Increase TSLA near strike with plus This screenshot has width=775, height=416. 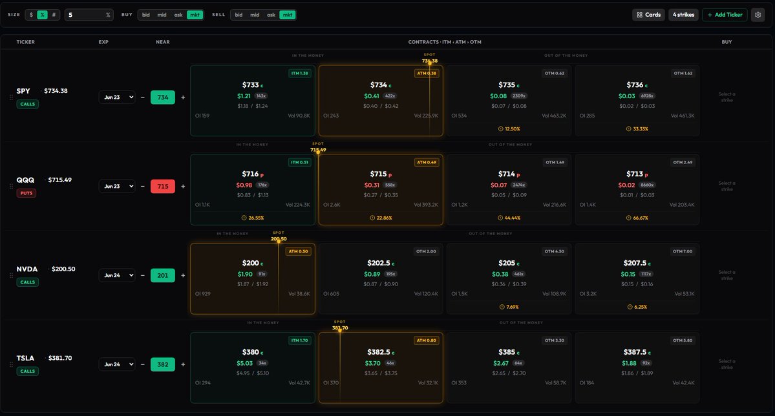pyautogui.click(x=183, y=364)
